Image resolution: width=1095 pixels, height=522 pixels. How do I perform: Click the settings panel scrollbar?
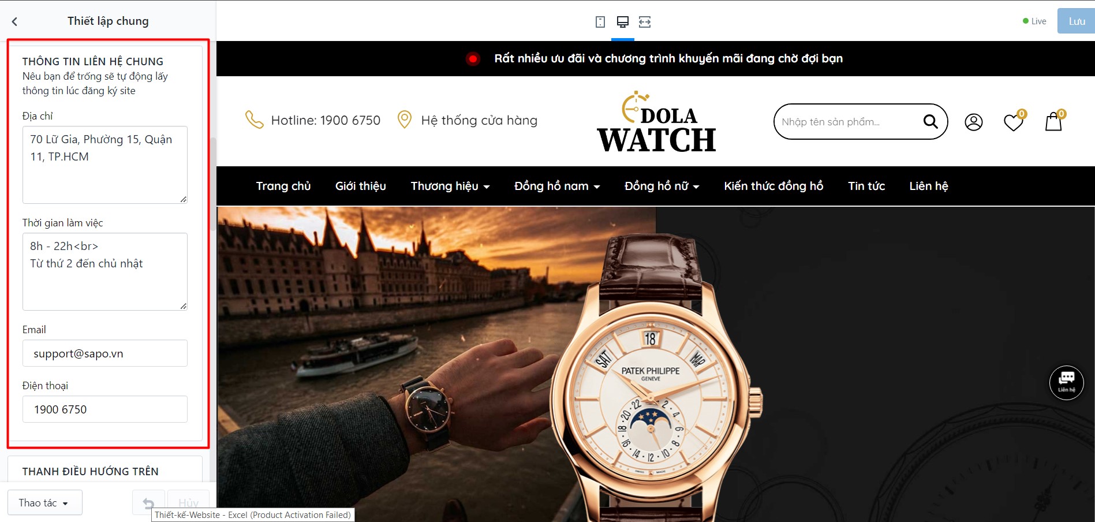pyautogui.click(x=213, y=185)
